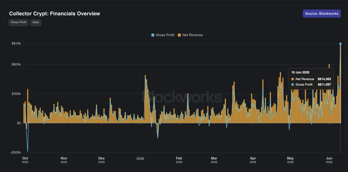Select the Daily interval chip
The image size is (348, 172).
click(x=36, y=22)
